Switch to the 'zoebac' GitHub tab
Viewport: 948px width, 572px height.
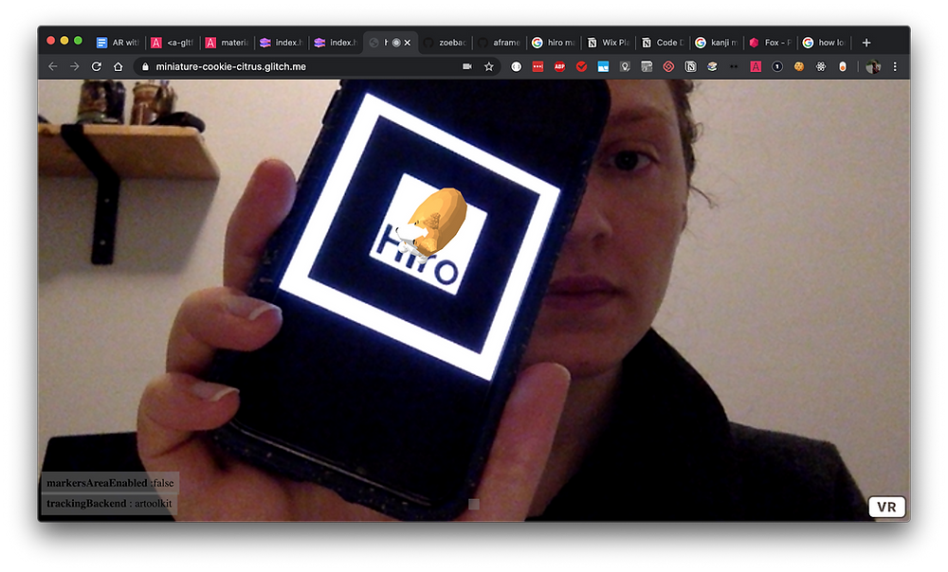(445, 43)
